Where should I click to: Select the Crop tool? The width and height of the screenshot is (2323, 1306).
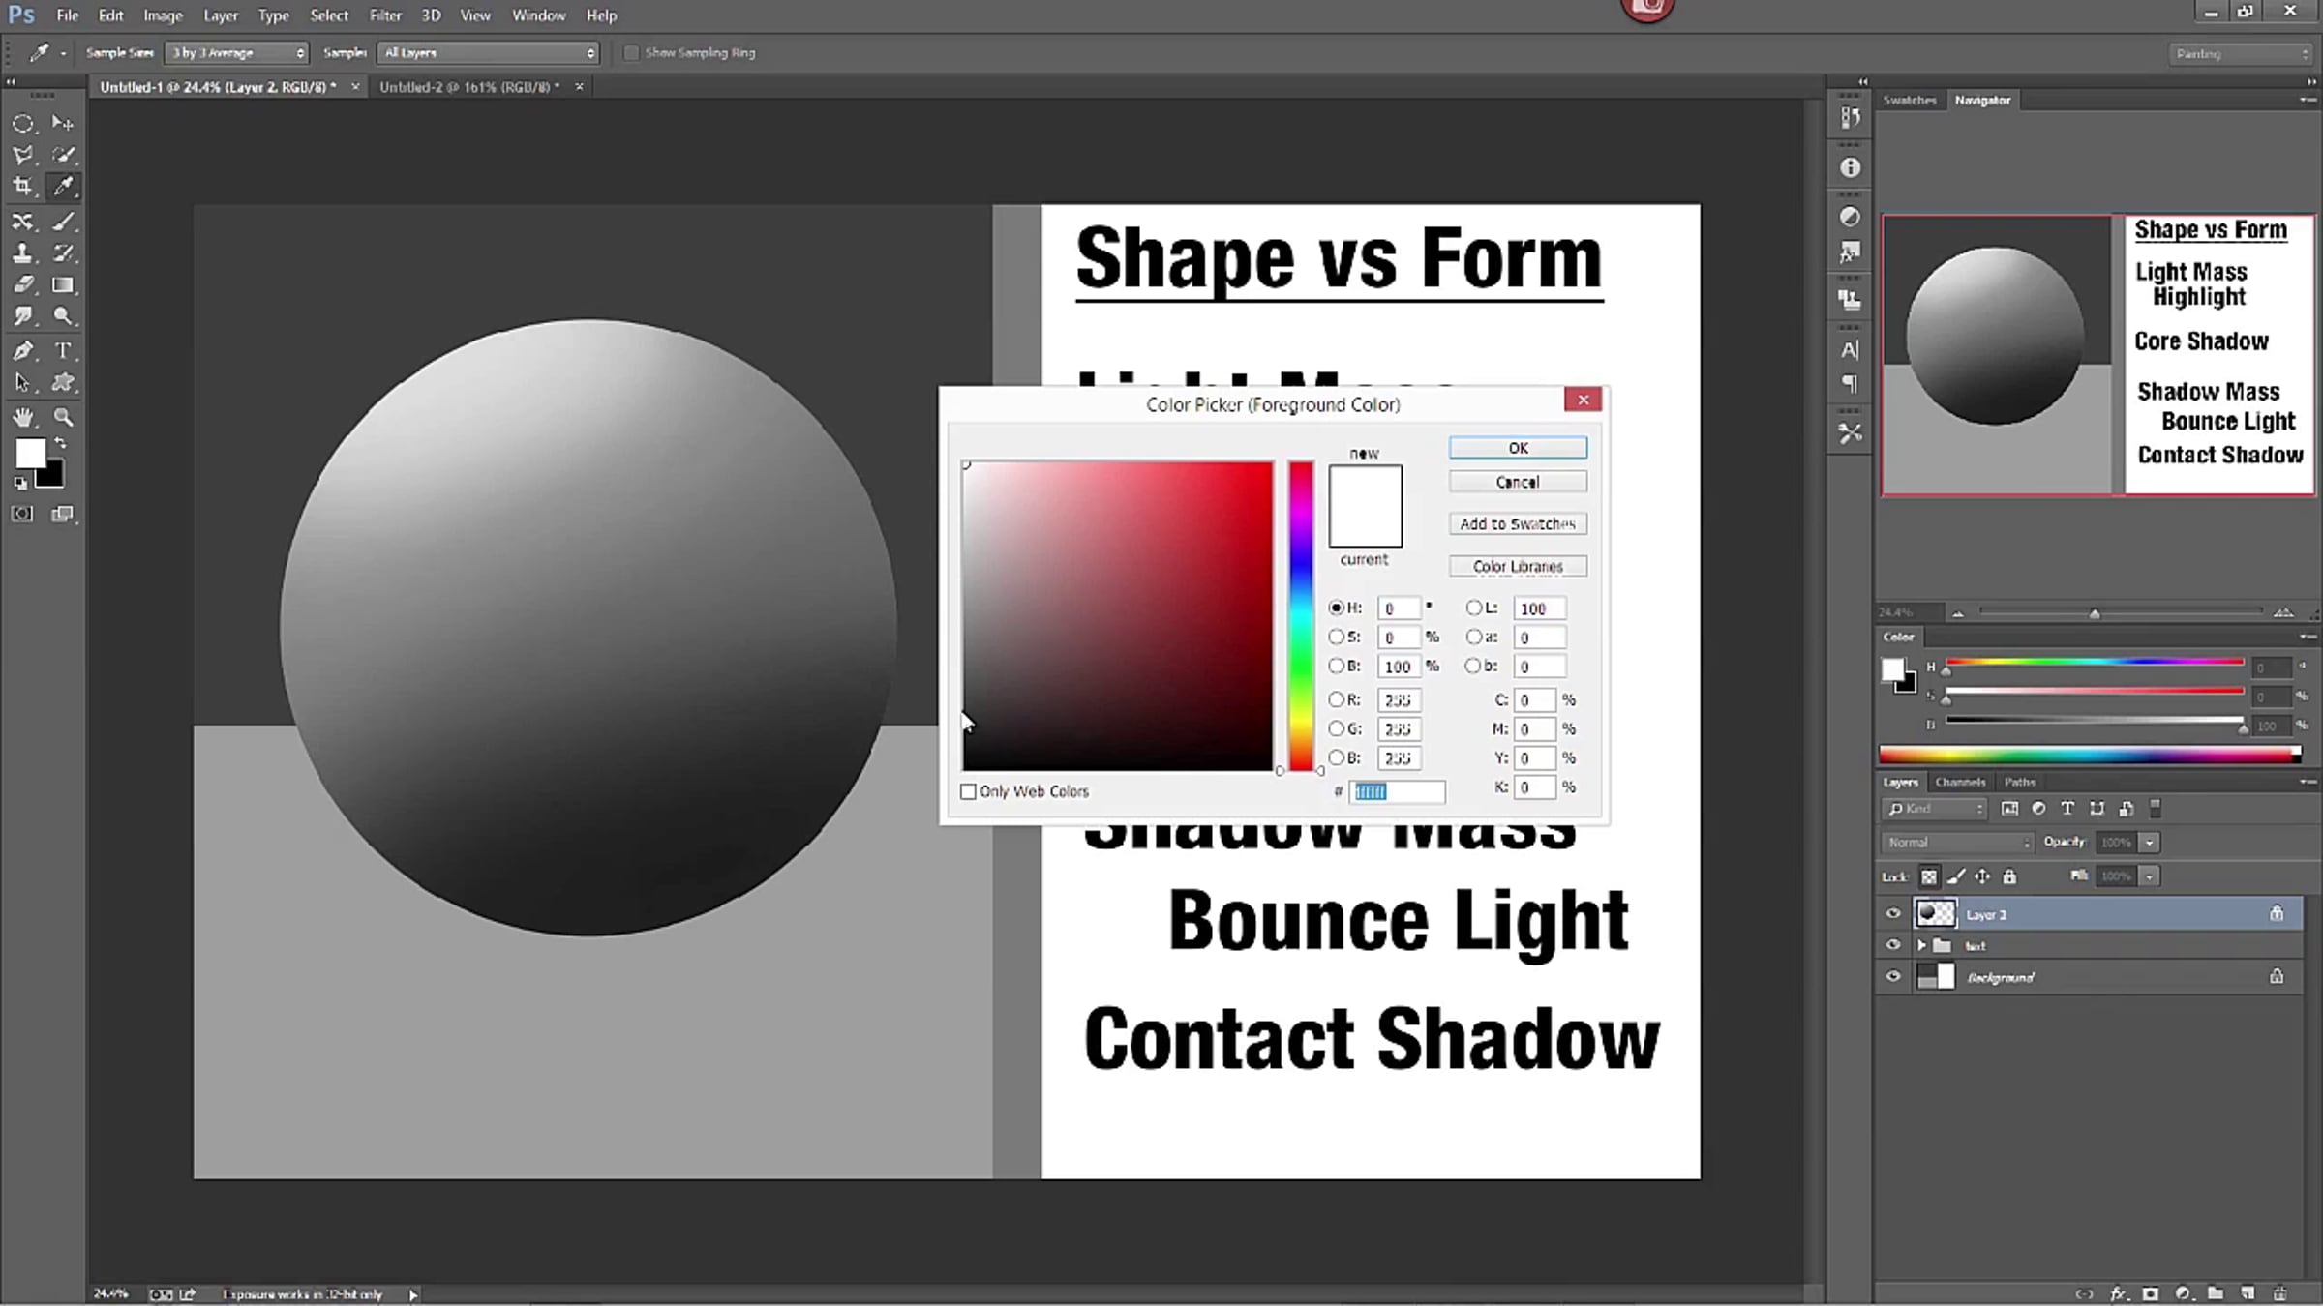pyautogui.click(x=22, y=186)
